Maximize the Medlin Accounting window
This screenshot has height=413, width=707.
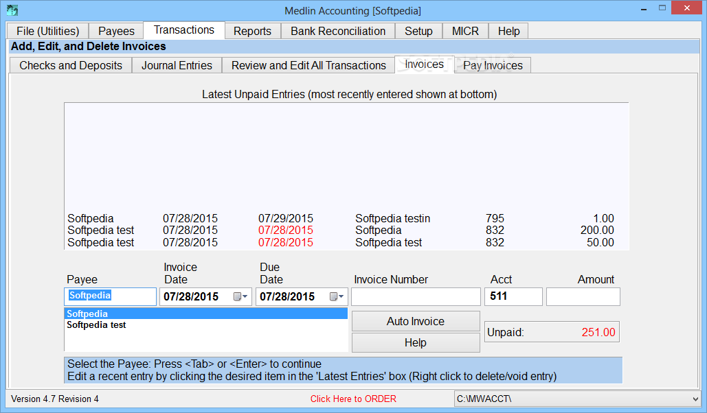point(662,8)
